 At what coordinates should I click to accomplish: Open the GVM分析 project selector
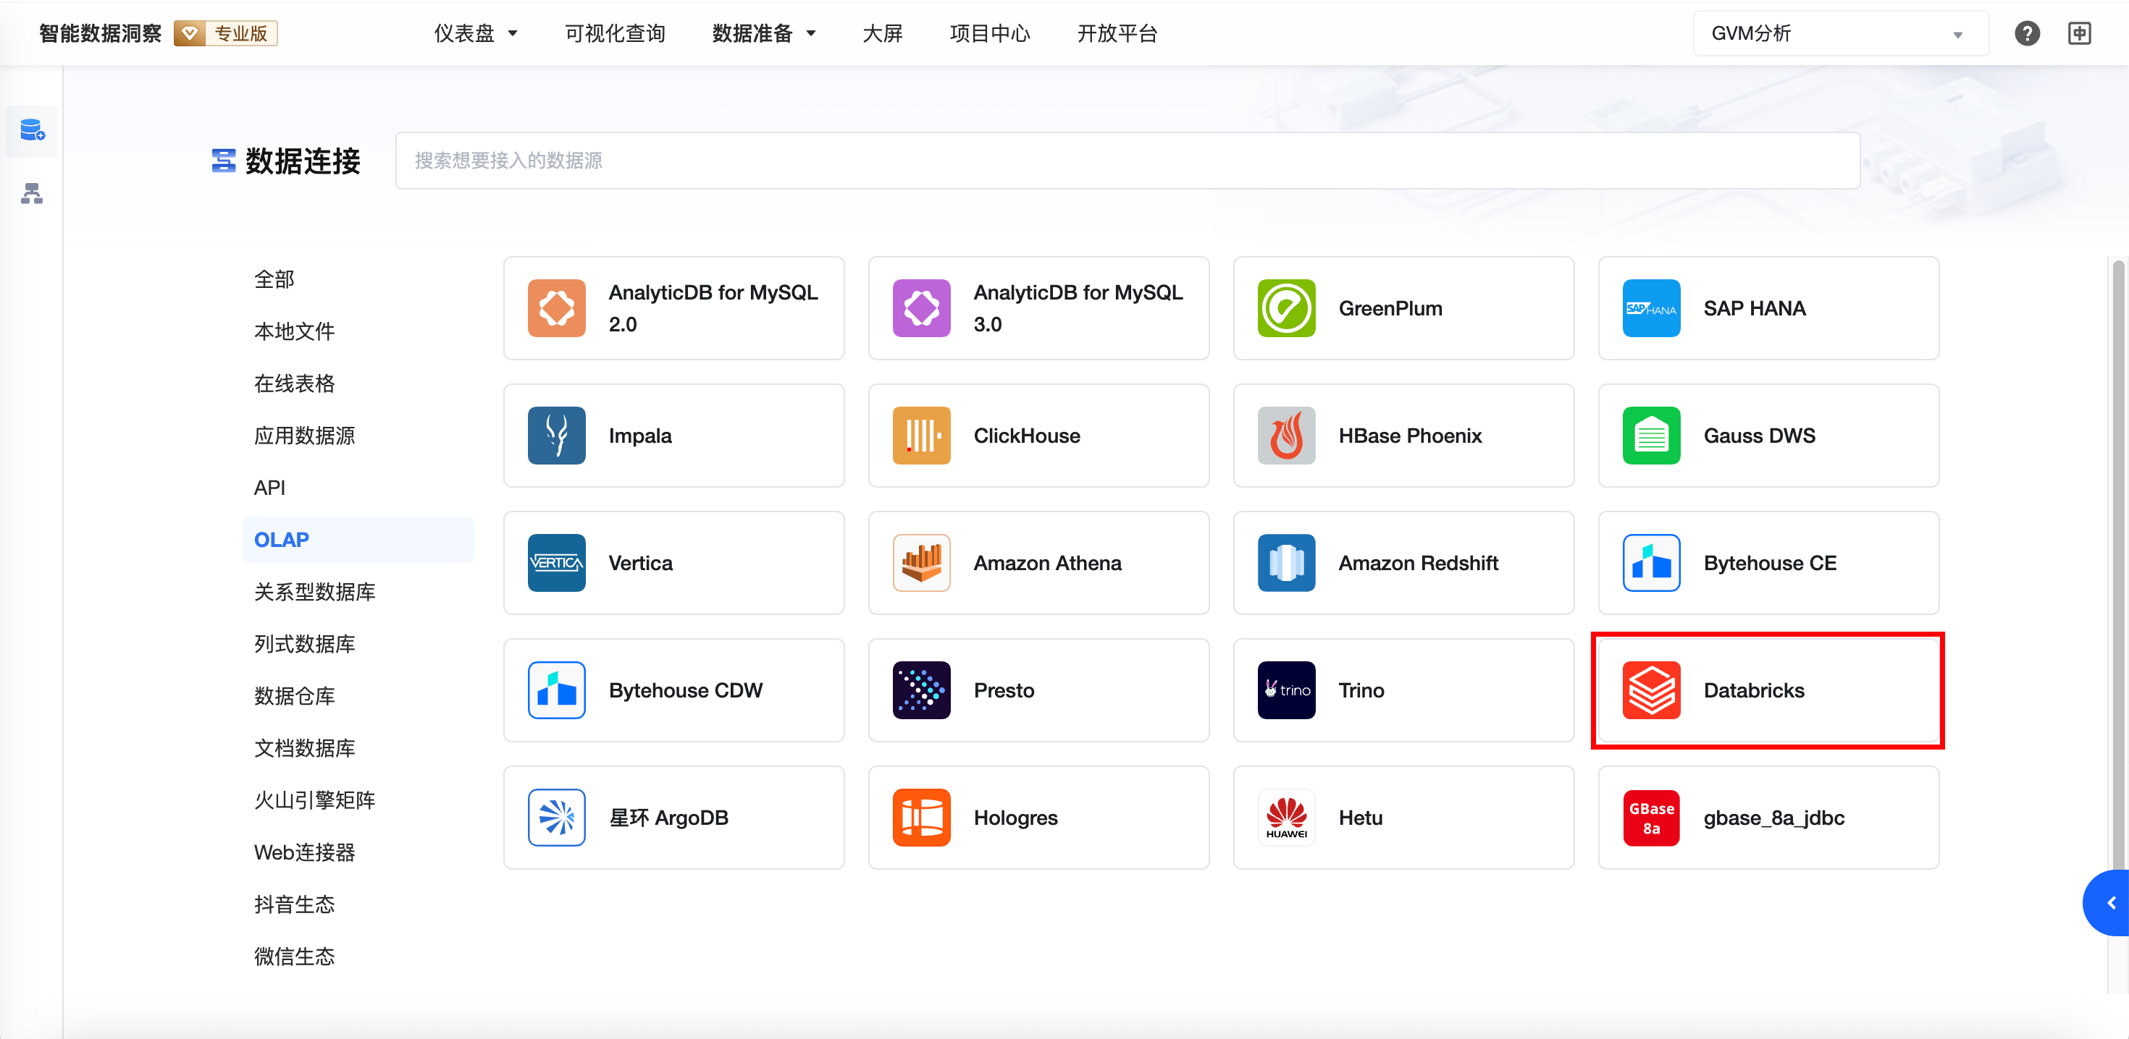coord(1840,33)
